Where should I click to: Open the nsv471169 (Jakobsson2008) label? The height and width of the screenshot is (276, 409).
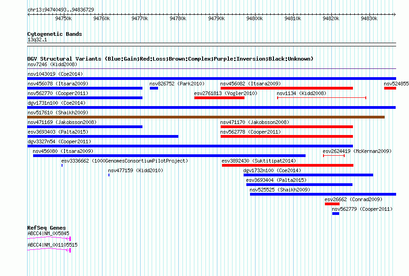point(62,122)
